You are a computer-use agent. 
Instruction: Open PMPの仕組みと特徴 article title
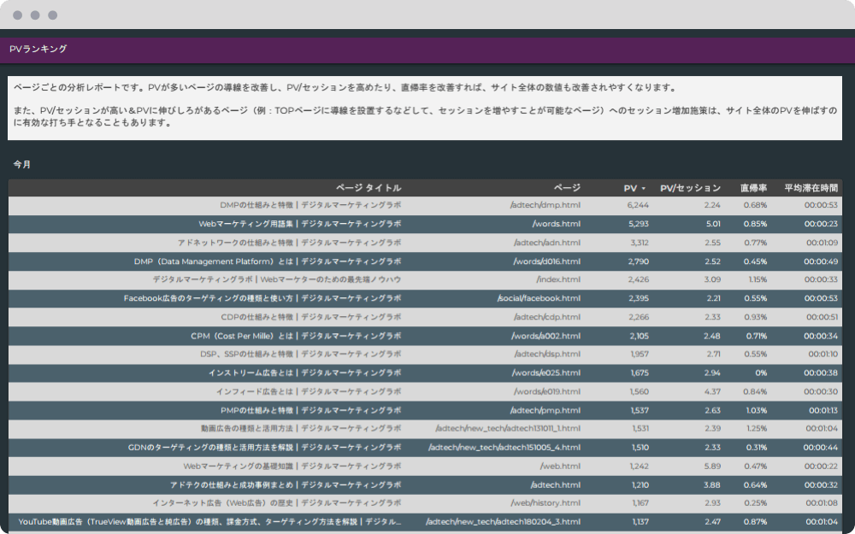coord(310,410)
